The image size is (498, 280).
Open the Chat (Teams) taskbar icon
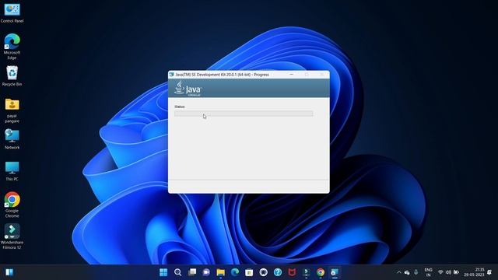click(x=206, y=272)
